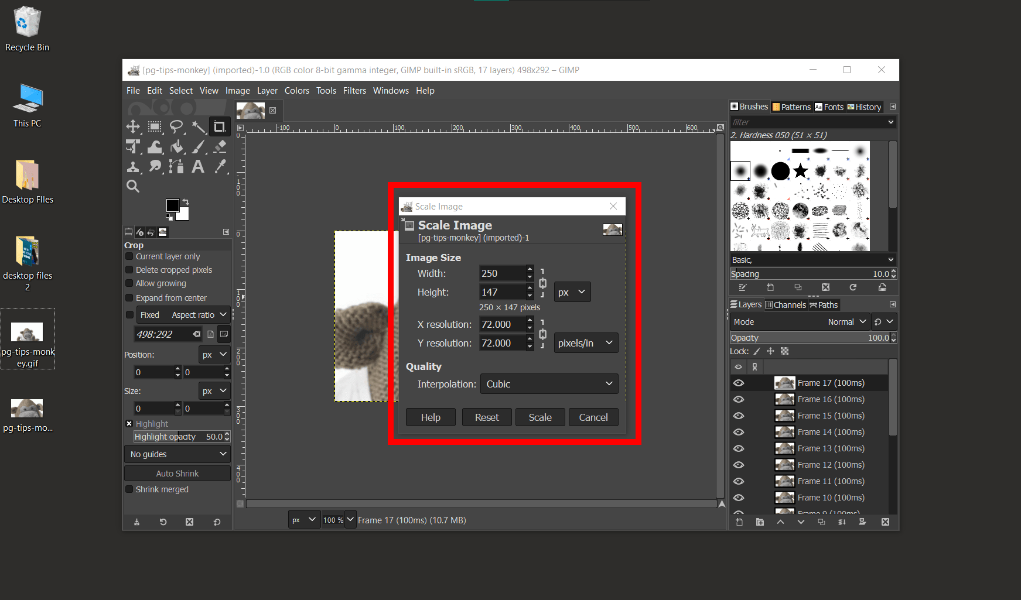1021x600 pixels.
Task: Adjust the Highlight opacity slider
Action: point(176,436)
